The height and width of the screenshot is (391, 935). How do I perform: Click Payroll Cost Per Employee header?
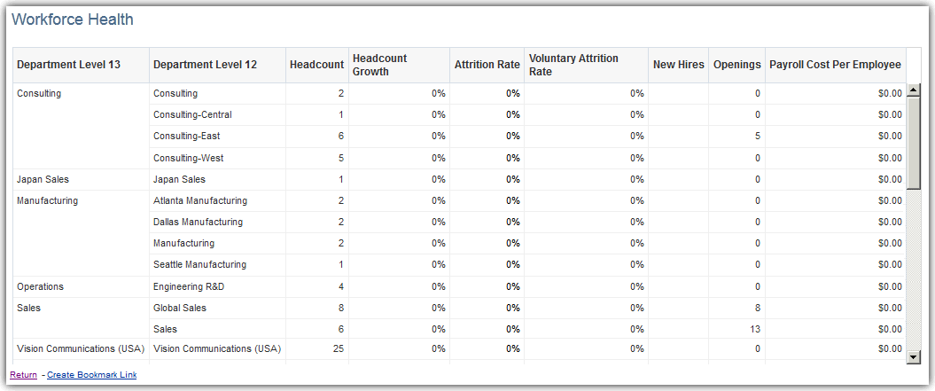pyautogui.click(x=836, y=65)
